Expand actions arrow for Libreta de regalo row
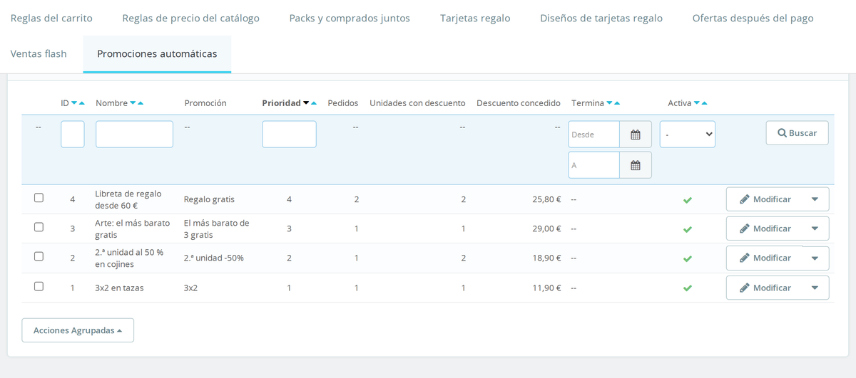Screen dimensions: 856x378 click(x=815, y=199)
